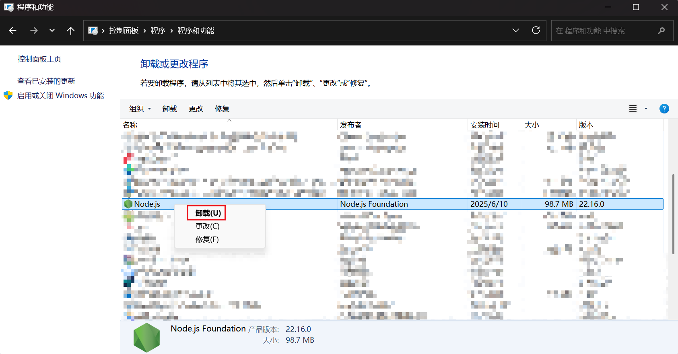Click 更改 in the toolbar
The image size is (678, 354).
click(196, 109)
